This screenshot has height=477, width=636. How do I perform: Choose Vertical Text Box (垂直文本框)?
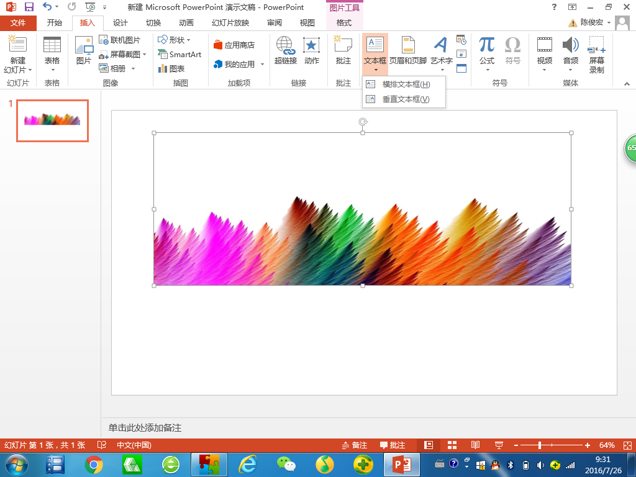pyautogui.click(x=404, y=99)
